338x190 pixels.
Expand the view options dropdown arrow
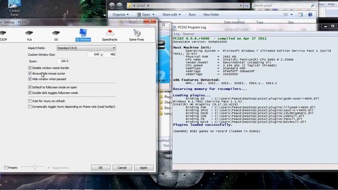tap(292, 15)
